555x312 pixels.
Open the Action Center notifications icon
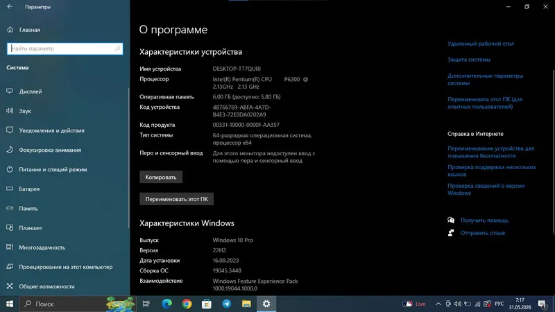click(x=543, y=304)
